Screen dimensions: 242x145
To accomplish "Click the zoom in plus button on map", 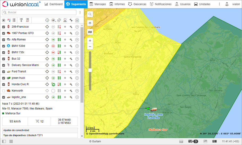I will click(x=90, y=41).
